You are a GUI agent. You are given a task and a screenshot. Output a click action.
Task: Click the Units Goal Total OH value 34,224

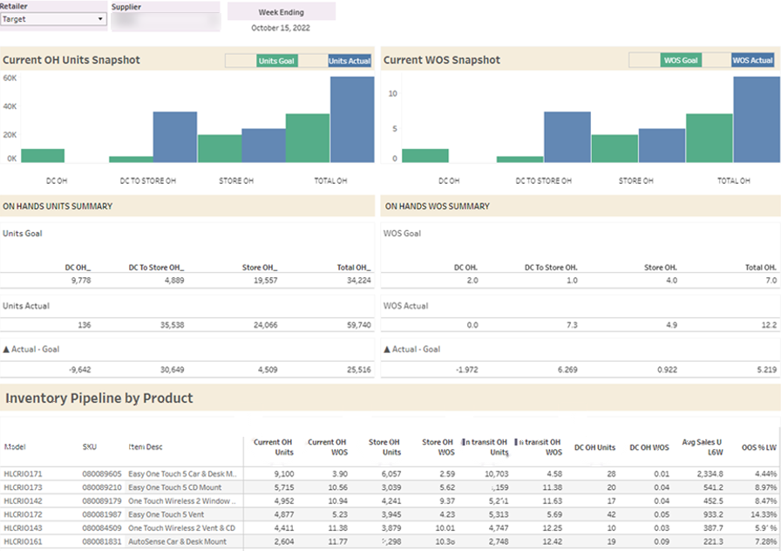coord(358,281)
